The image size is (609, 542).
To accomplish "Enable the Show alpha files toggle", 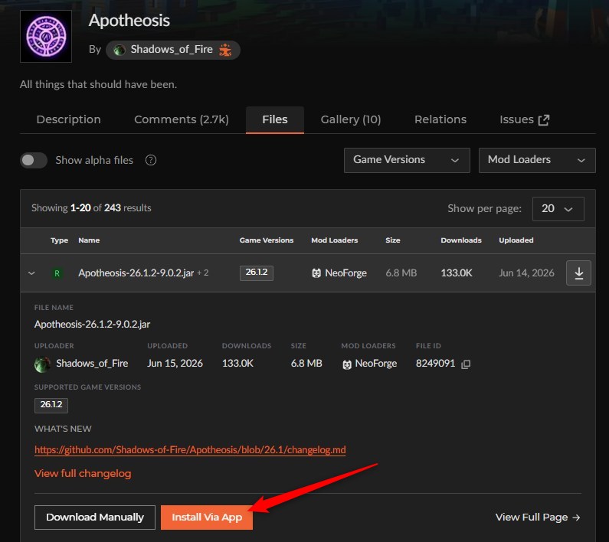I will click(x=34, y=160).
